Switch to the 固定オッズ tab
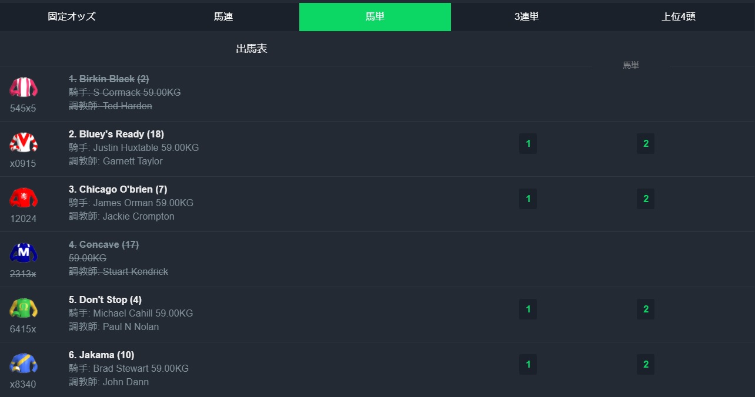The width and height of the screenshot is (755, 397). (x=72, y=16)
